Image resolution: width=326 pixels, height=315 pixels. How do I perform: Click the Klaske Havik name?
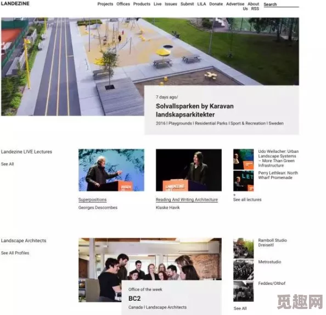tap(167, 208)
